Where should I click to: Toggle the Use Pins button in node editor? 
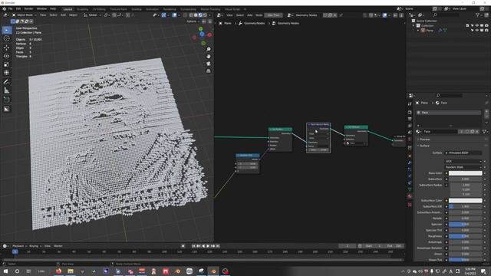coord(273,15)
